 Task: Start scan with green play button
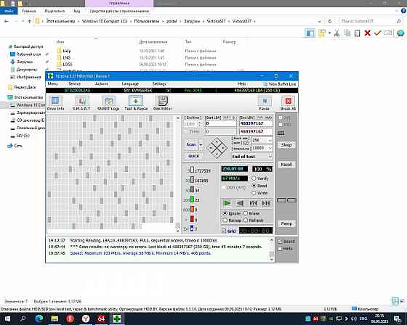(227, 203)
